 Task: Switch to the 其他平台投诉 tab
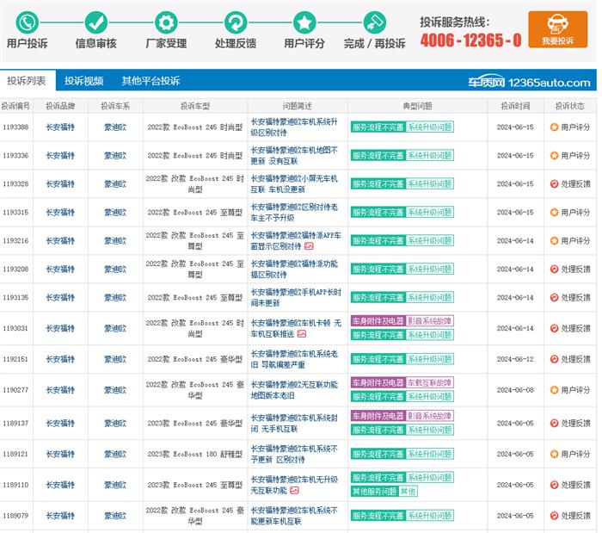click(150, 81)
